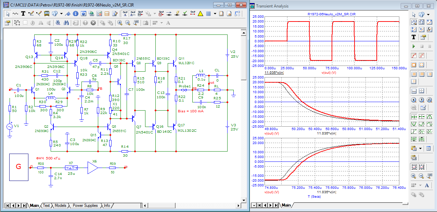Switch to the Models tab
The width and height of the screenshot is (437, 212).
(60, 206)
